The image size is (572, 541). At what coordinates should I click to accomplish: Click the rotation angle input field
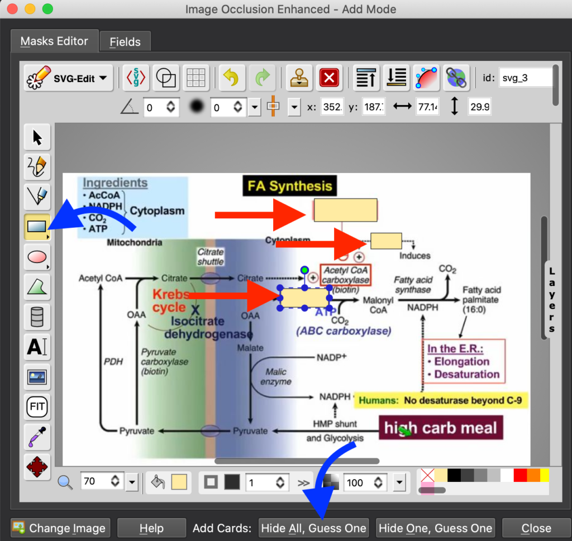[154, 107]
